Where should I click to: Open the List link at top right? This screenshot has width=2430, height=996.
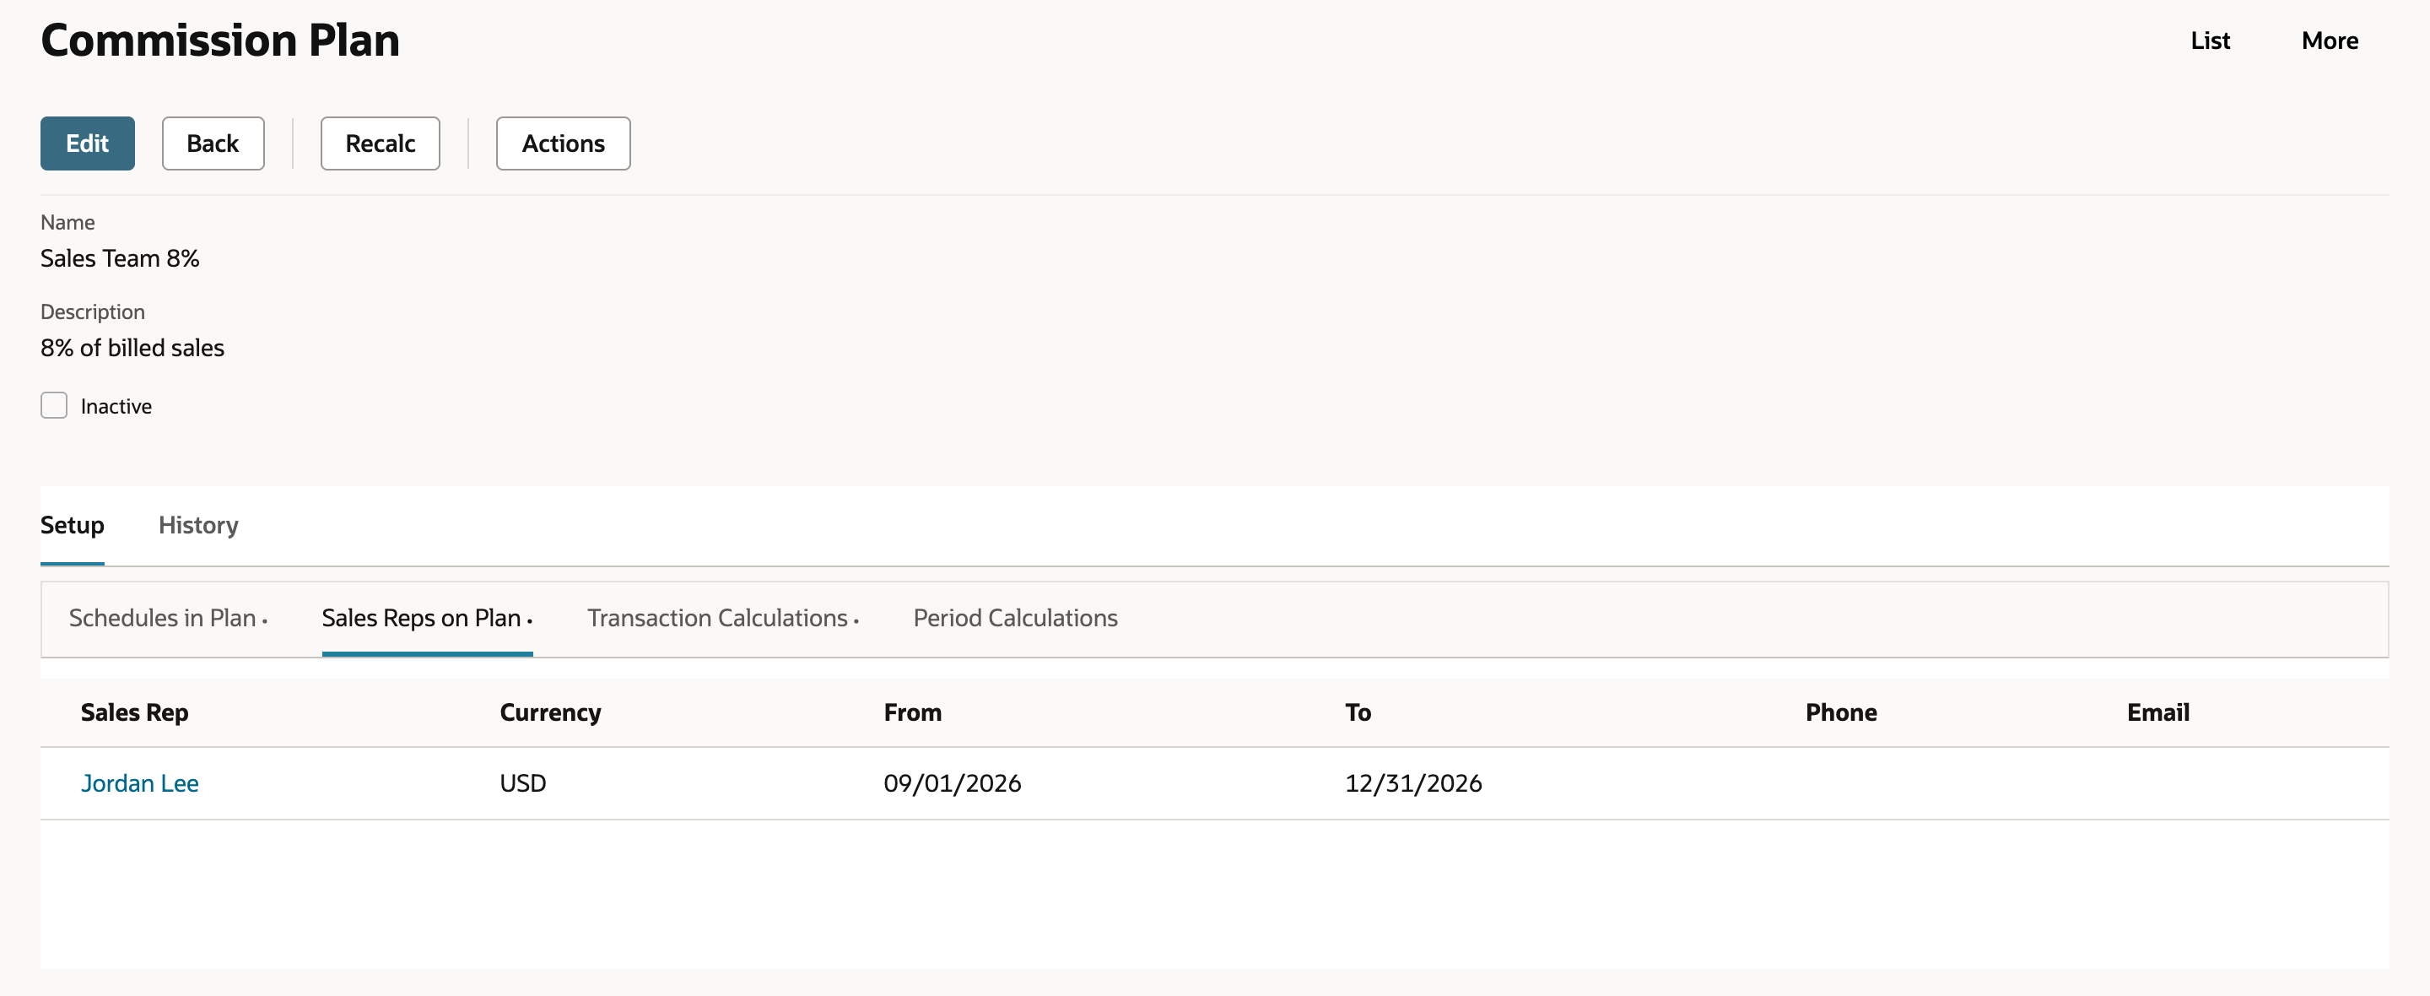[x=2209, y=41]
